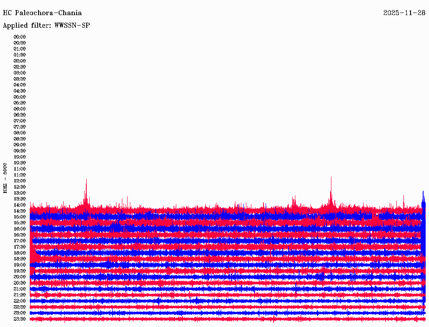Click the 00:00 time label
429x327 pixels.
tap(19, 37)
